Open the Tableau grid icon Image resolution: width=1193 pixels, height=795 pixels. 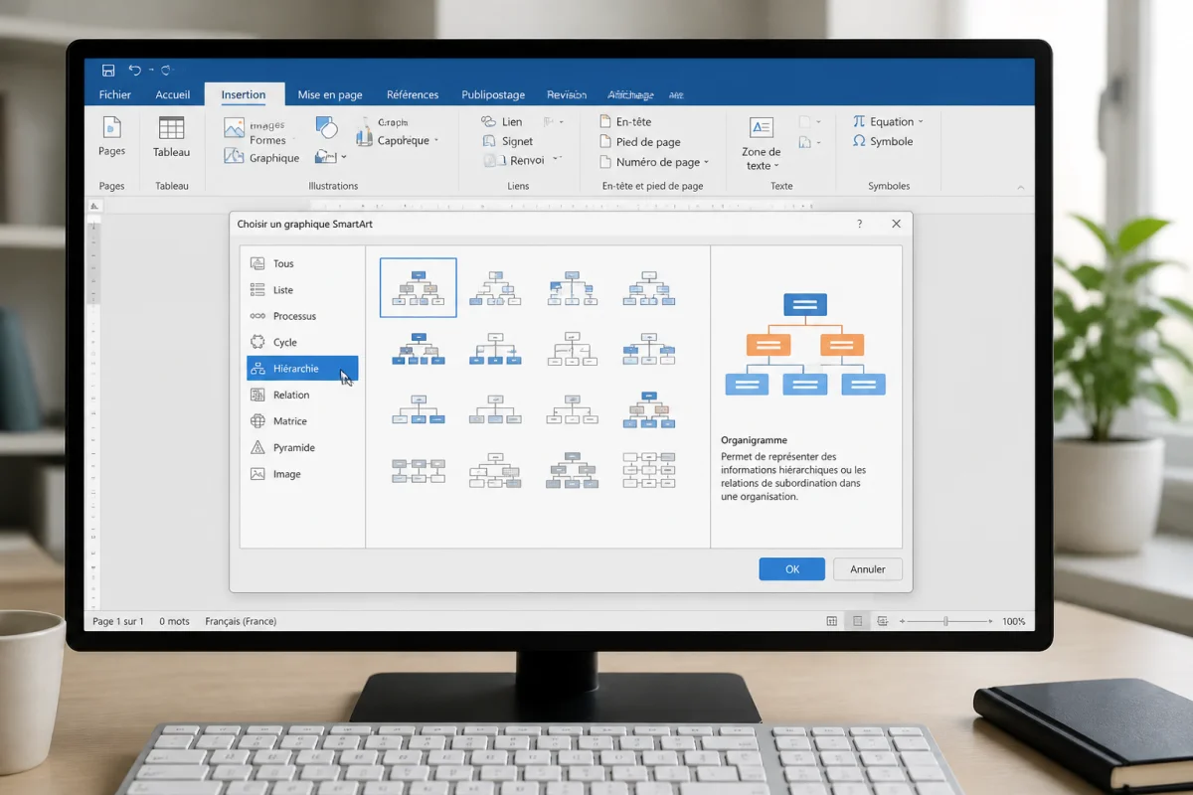click(x=171, y=127)
